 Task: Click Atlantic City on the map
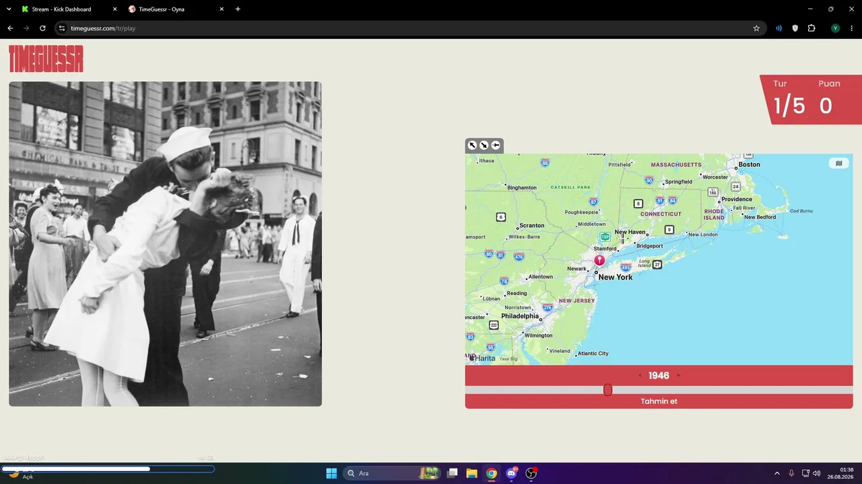pos(593,353)
